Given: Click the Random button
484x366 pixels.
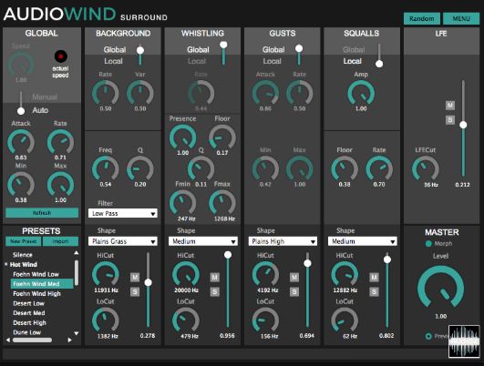Looking at the screenshot, I should tap(422, 18).
